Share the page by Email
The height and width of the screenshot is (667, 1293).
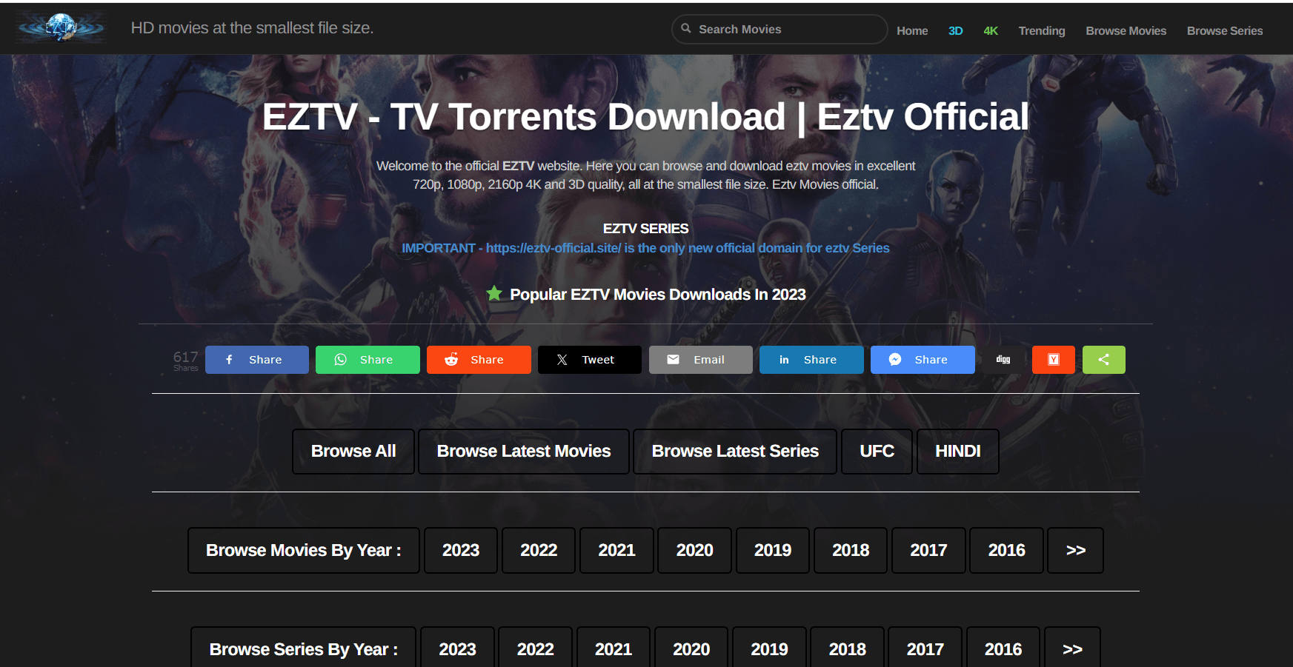click(x=700, y=360)
